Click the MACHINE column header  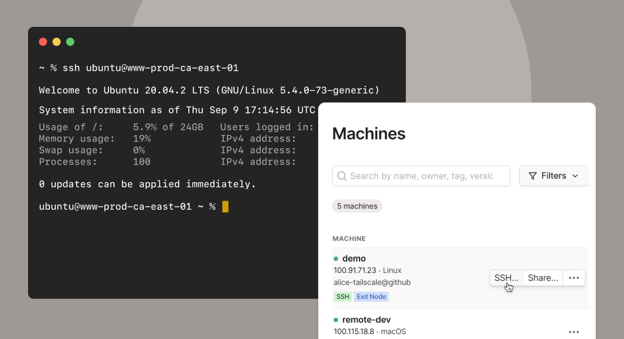349,238
